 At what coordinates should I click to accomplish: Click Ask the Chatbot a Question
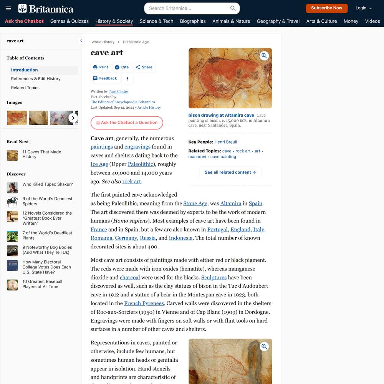(x=127, y=123)
